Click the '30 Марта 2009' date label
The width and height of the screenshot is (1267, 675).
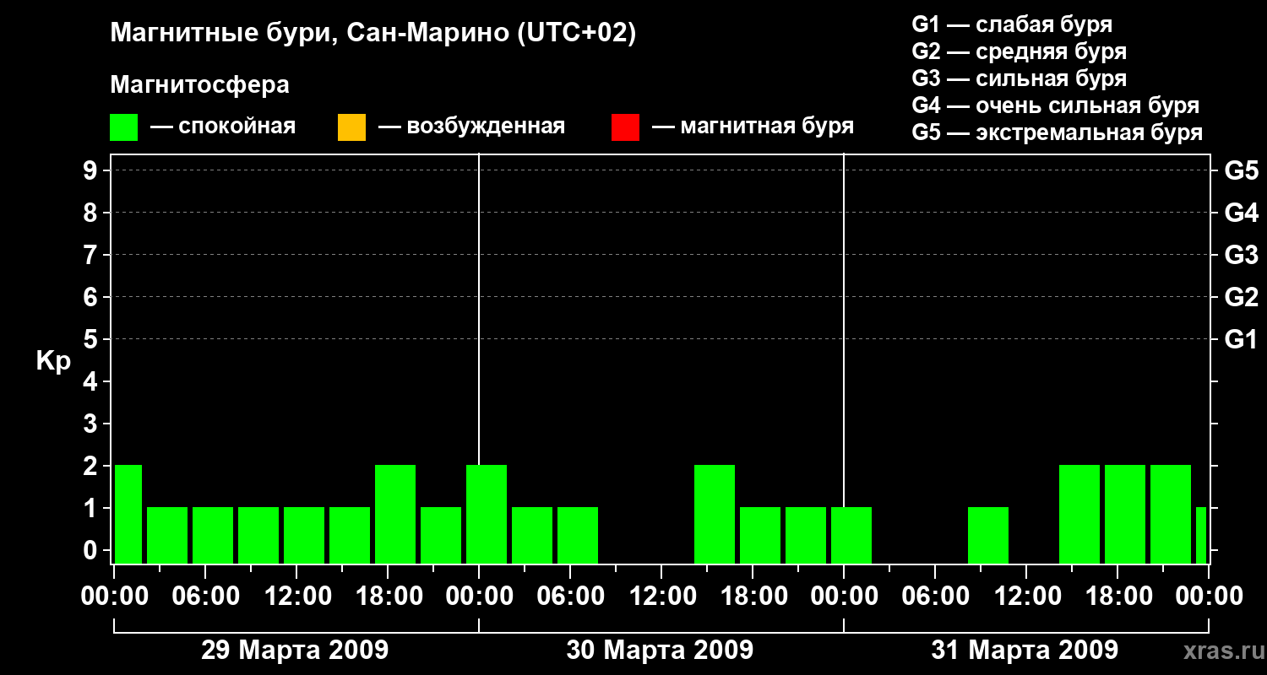click(660, 651)
